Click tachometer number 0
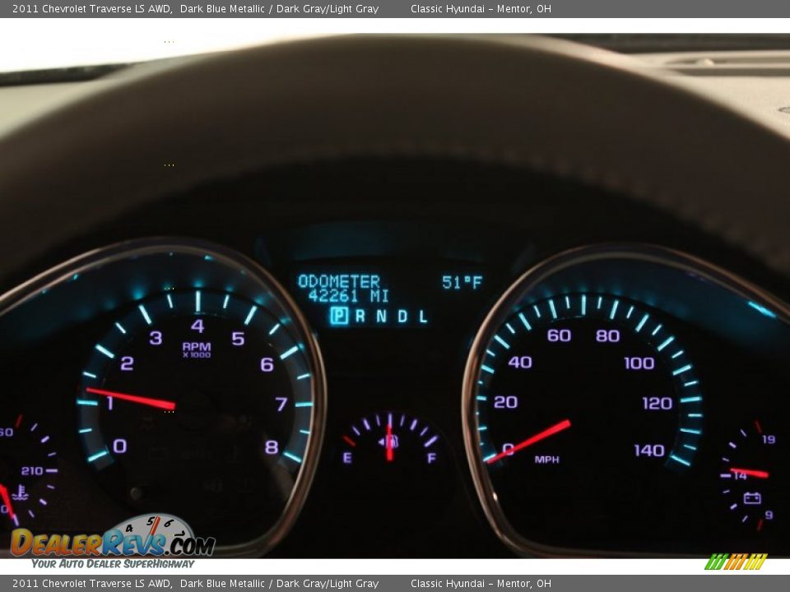The image size is (790, 592). coord(119,446)
